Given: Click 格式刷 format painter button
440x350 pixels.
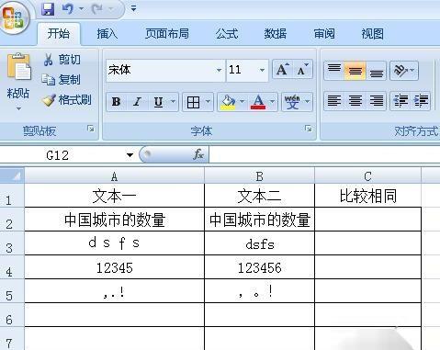Looking at the screenshot, I should pyautogui.click(x=66, y=100).
